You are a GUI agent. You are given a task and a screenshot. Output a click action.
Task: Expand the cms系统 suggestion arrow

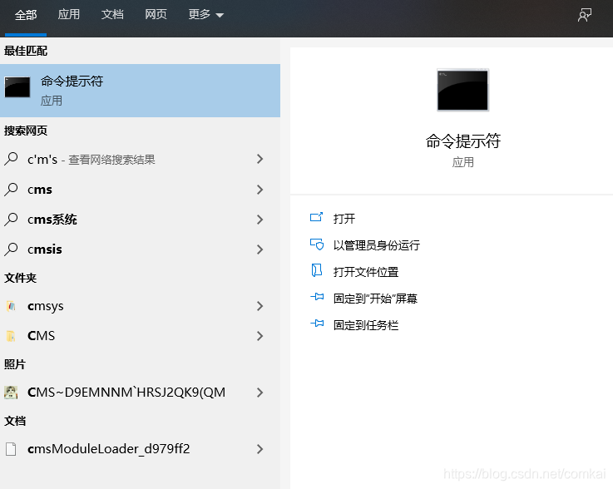click(x=260, y=220)
